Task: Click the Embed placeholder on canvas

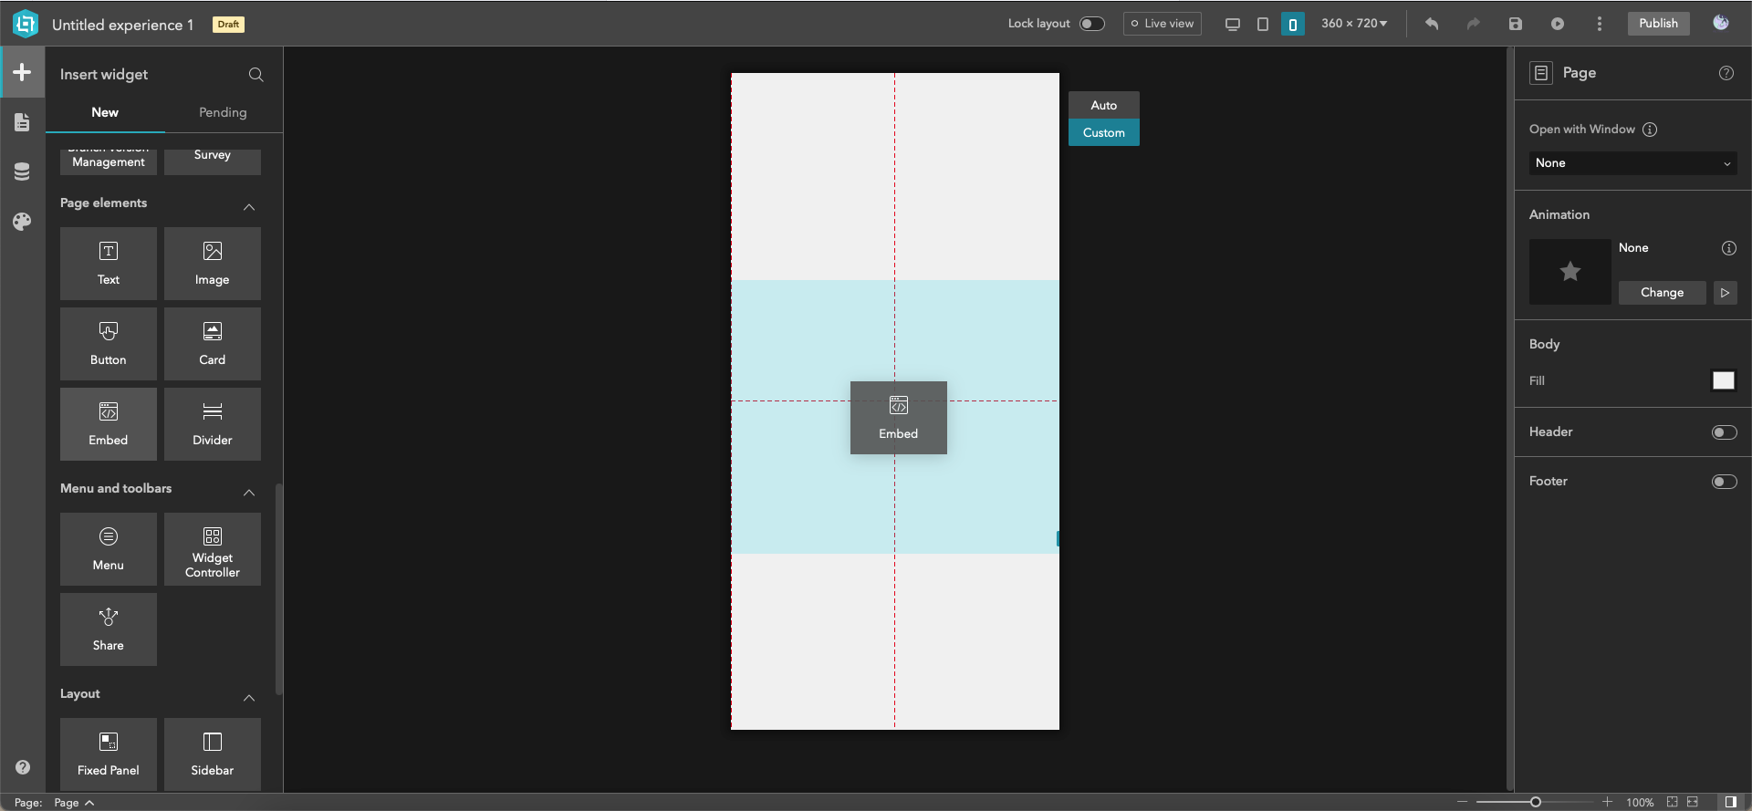Action: [x=899, y=418]
